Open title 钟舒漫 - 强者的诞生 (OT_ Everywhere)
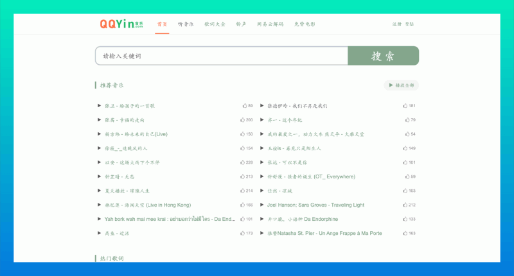 311,177
